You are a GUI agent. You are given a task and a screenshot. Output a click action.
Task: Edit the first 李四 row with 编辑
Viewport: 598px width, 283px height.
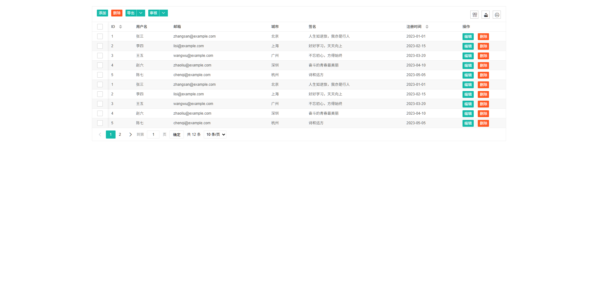point(468,46)
